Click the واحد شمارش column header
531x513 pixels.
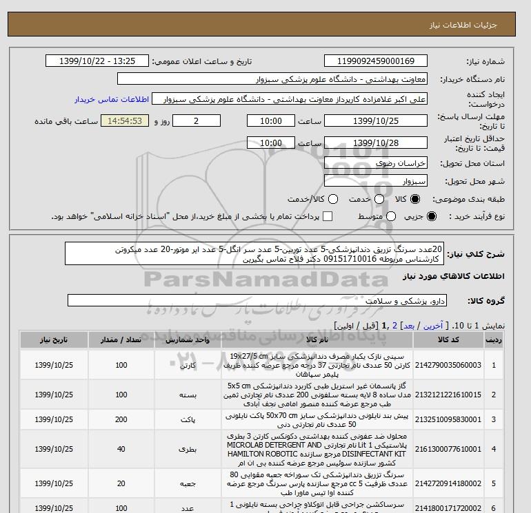click(188, 340)
